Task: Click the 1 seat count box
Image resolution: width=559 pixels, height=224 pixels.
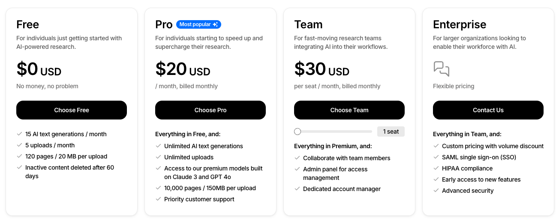Action: pyautogui.click(x=391, y=131)
